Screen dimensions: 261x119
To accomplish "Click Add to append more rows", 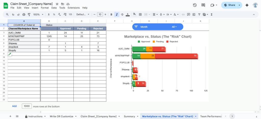I will coord(14,106).
